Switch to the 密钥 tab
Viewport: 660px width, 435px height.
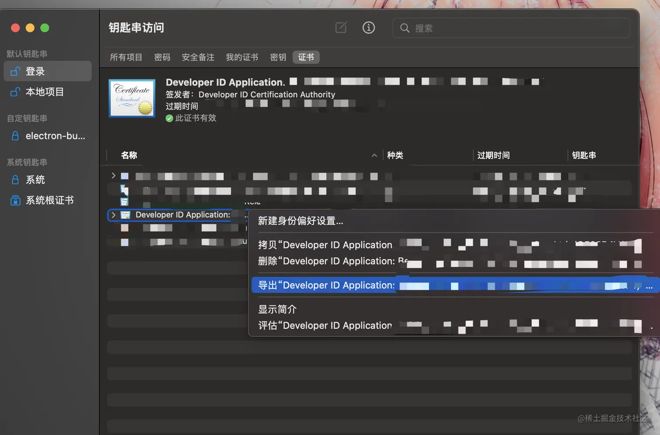tap(278, 57)
